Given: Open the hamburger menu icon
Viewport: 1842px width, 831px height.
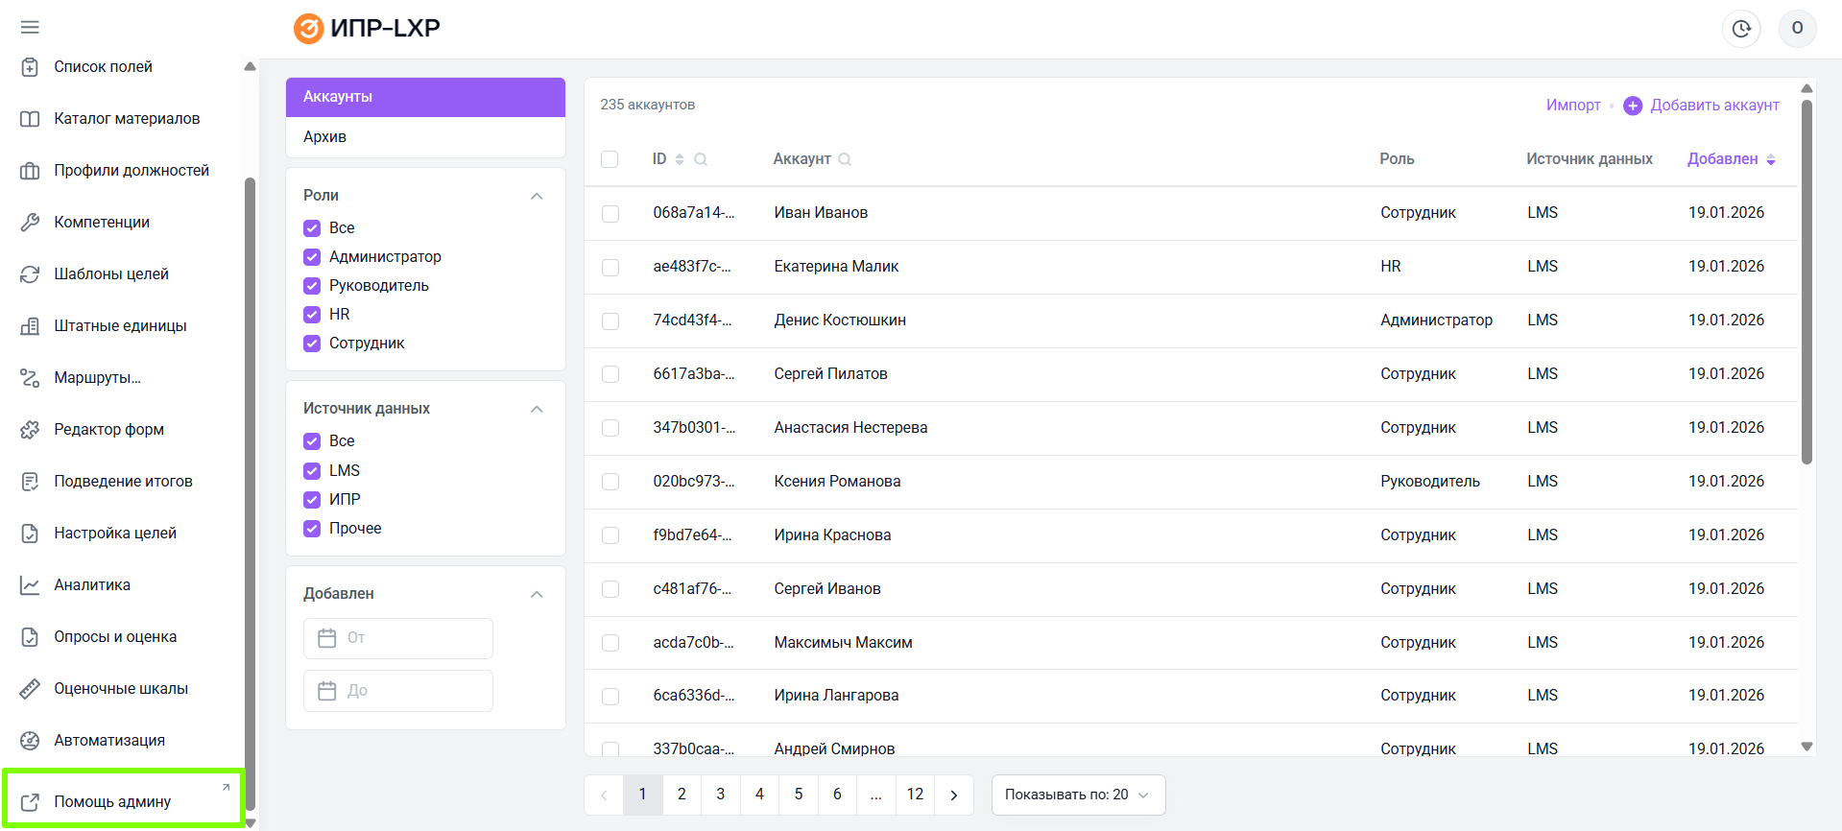Looking at the screenshot, I should tap(30, 27).
